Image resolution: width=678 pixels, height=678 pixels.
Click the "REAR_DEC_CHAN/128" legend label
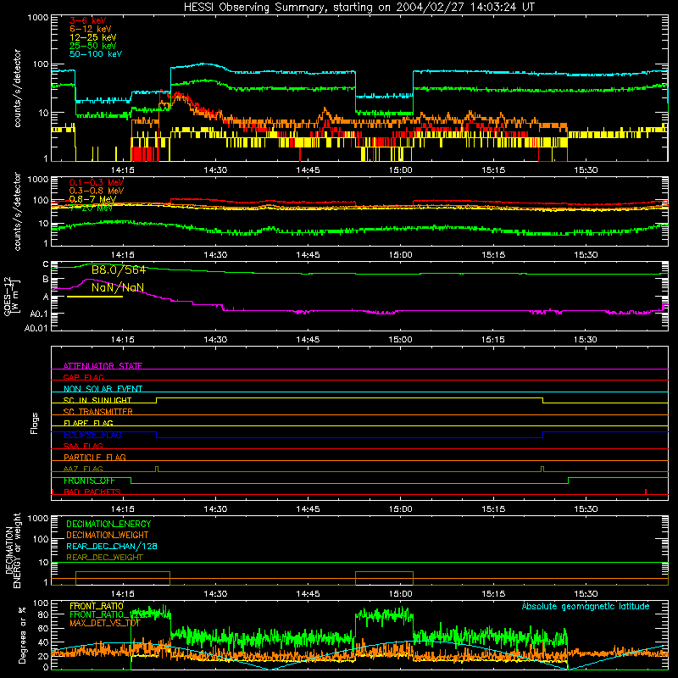coord(112,546)
